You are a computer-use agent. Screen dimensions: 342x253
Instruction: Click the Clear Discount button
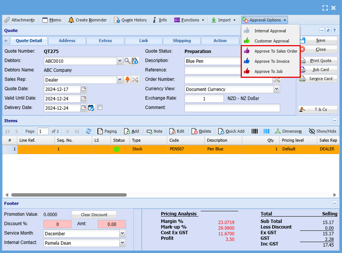tap(94, 215)
